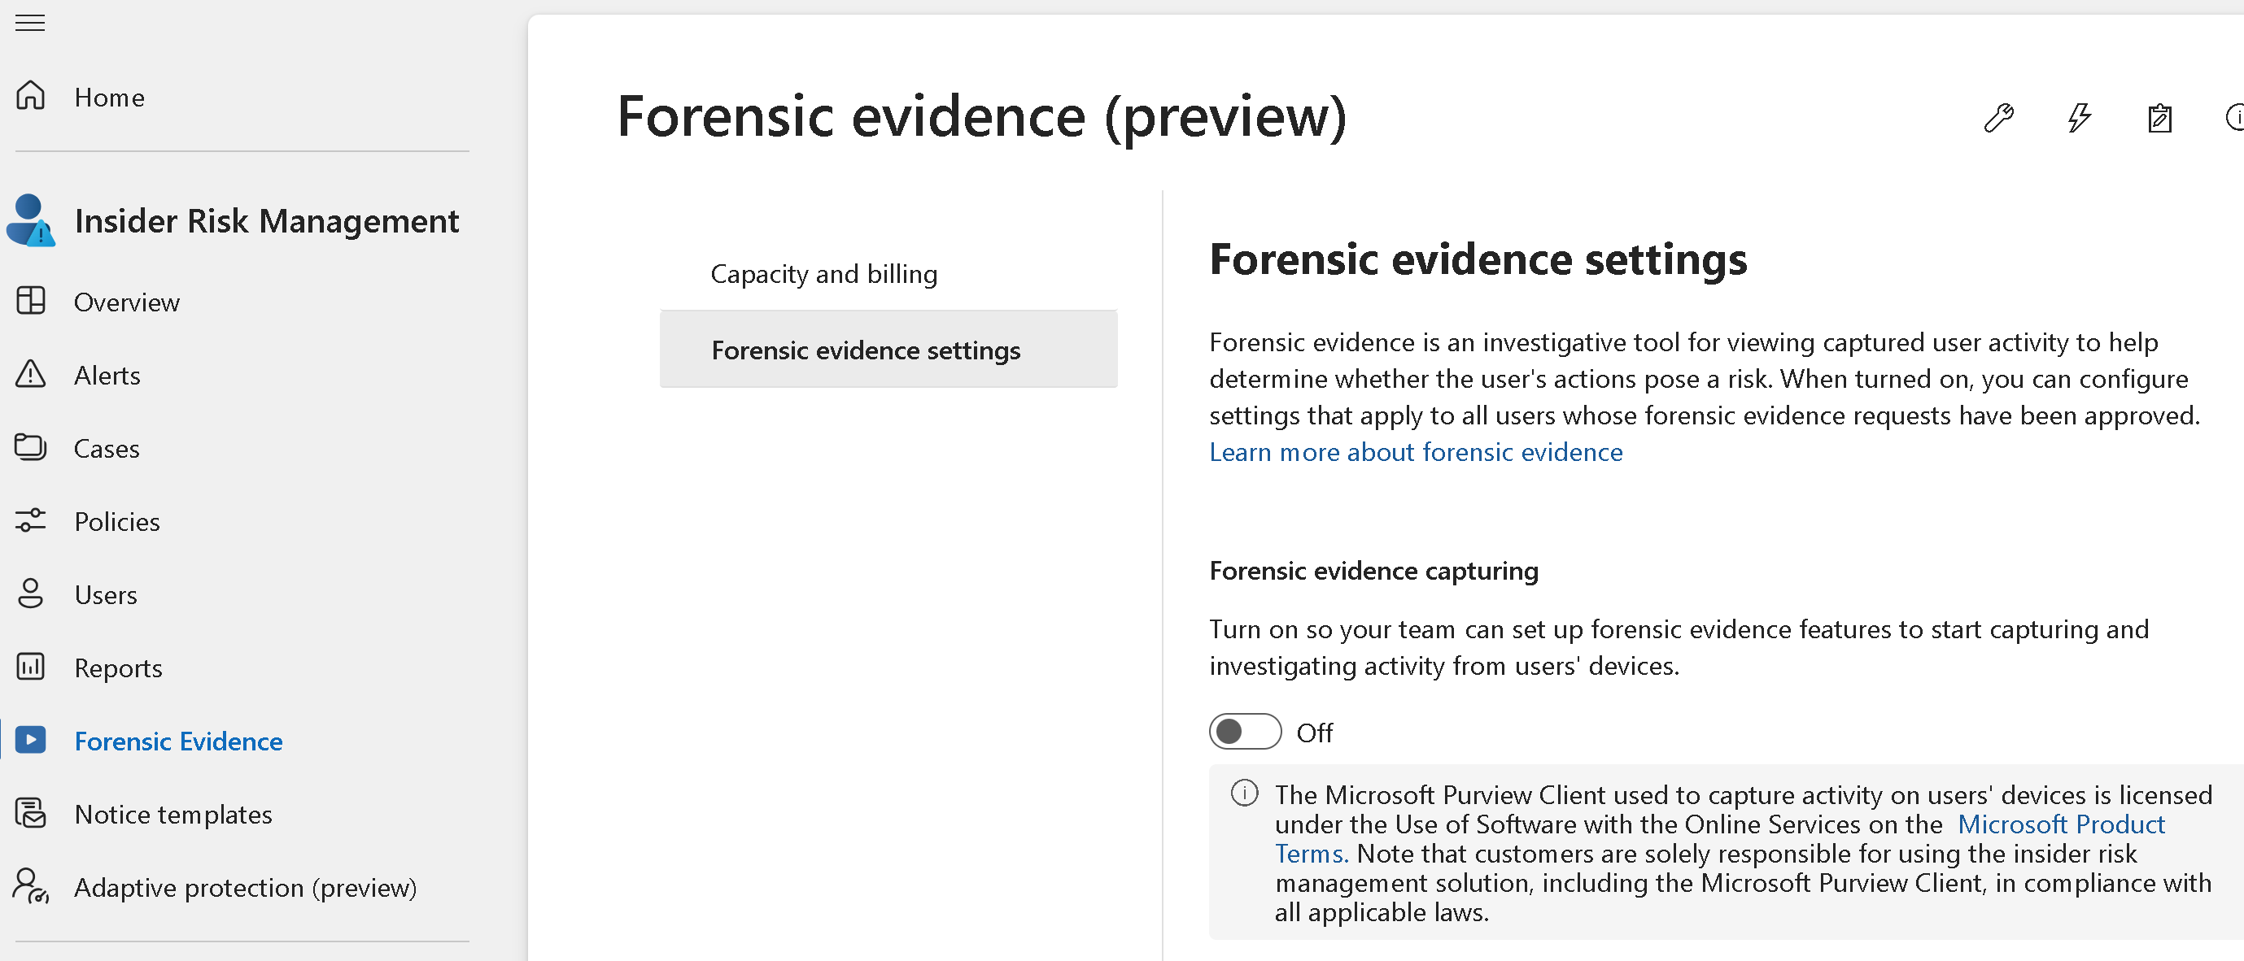Click the Insider Risk Management heading
Screen dimensions: 2244x961
pyautogui.click(x=267, y=221)
